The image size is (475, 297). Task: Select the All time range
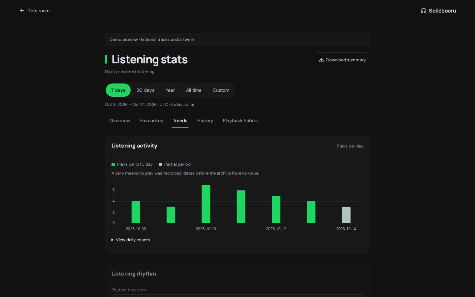[194, 90]
